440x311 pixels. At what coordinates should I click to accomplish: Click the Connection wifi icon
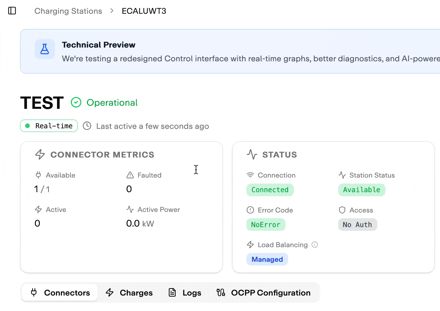pos(250,175)
